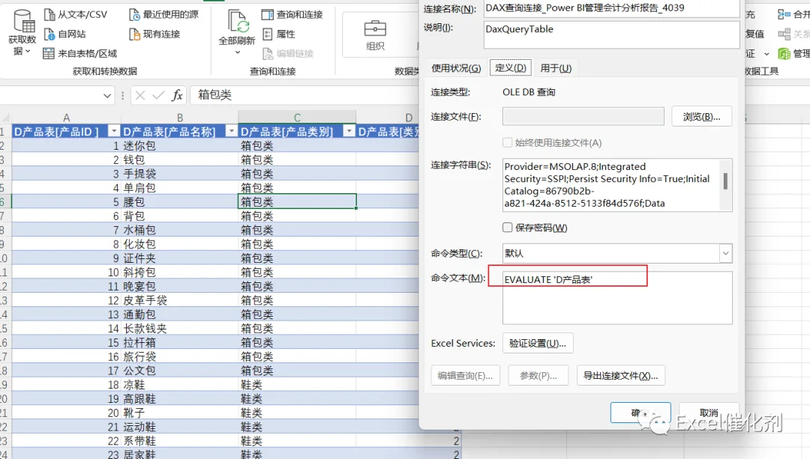Expand the Command type (命令类型) dropdown
Image resolution: width=810 pixels, height=459 pixels.
(x=725, y=253)
